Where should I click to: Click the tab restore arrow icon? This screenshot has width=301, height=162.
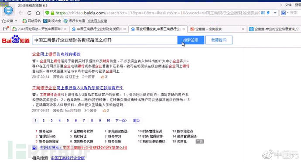point(6,29)
